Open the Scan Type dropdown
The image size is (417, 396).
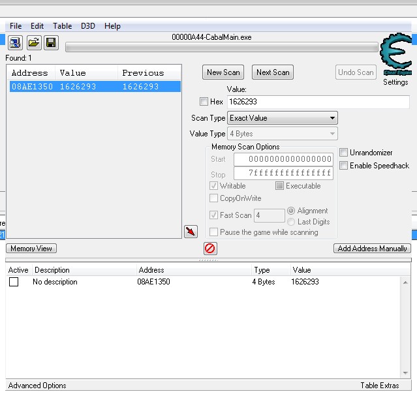pos(282,118)
